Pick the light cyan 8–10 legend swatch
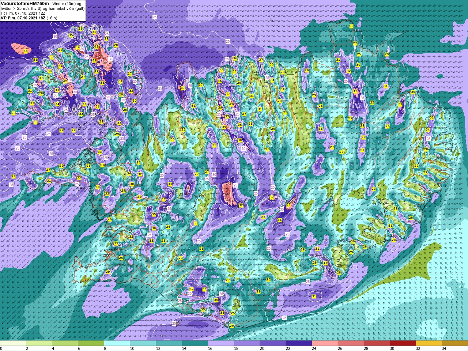The height and width of the screenshot is (351, 468). pyautogui.click(x=117, y=343)
